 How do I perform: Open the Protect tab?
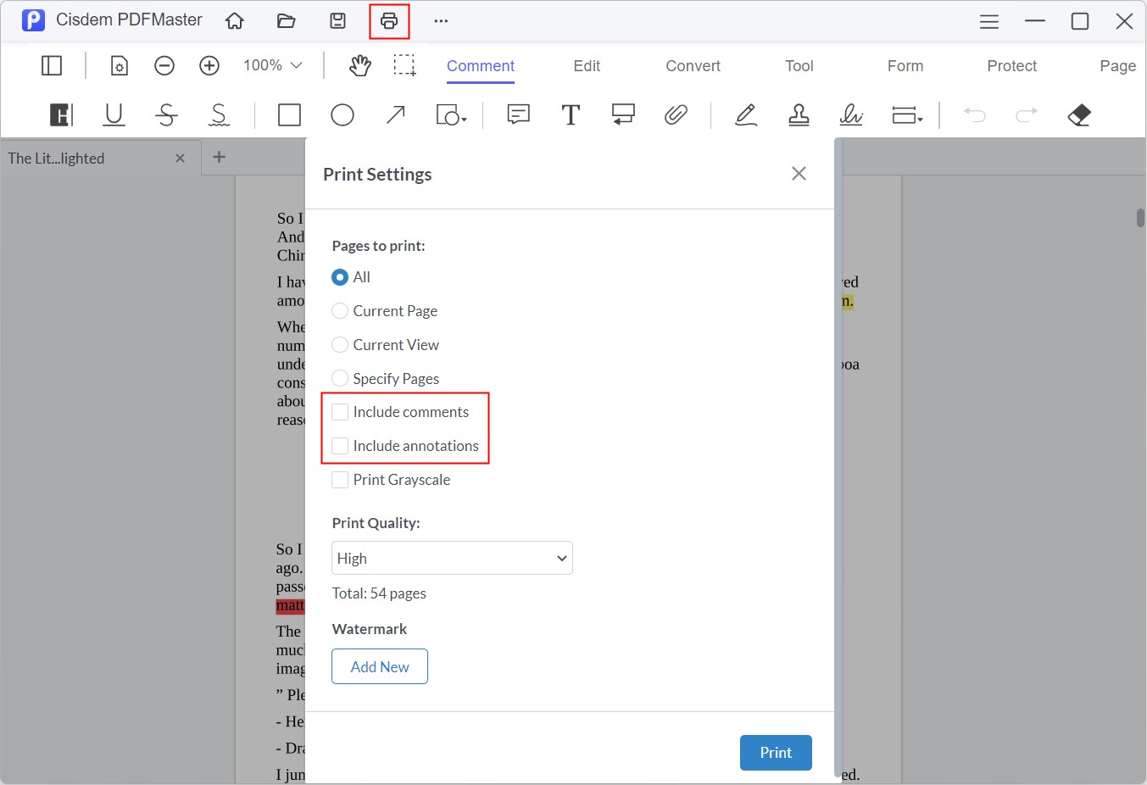[1011, 66]
